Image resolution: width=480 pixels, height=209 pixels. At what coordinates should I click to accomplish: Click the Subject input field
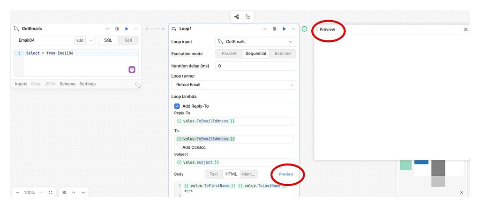click(x=233, y=162)
